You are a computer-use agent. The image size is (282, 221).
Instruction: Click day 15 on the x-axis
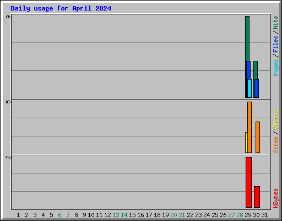(132, 215)
